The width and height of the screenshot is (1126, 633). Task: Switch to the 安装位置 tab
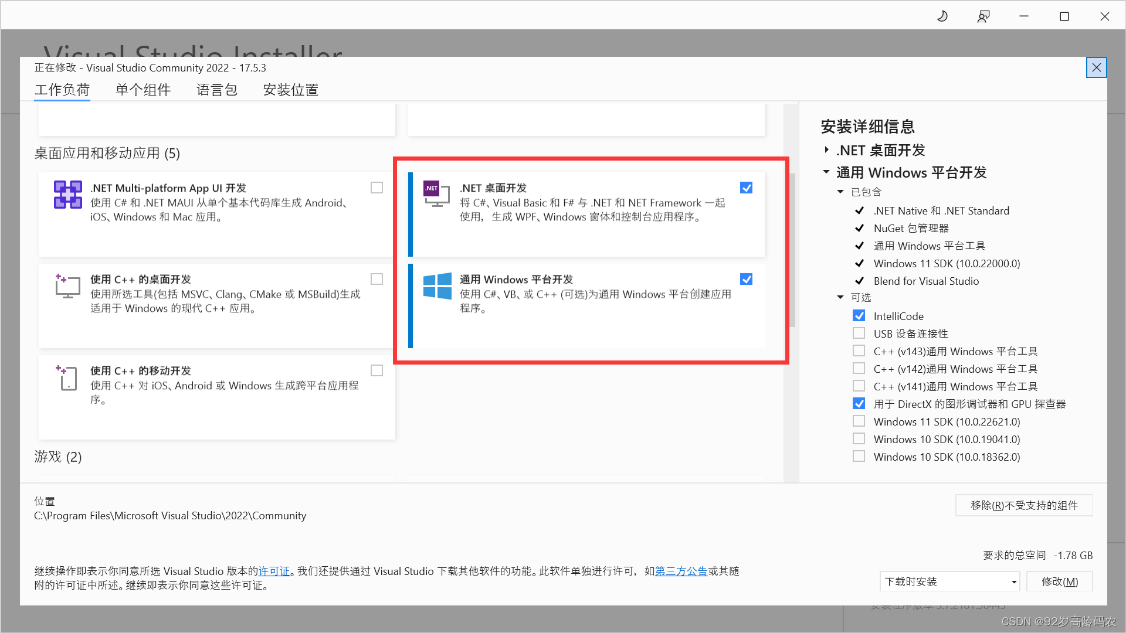291,90
